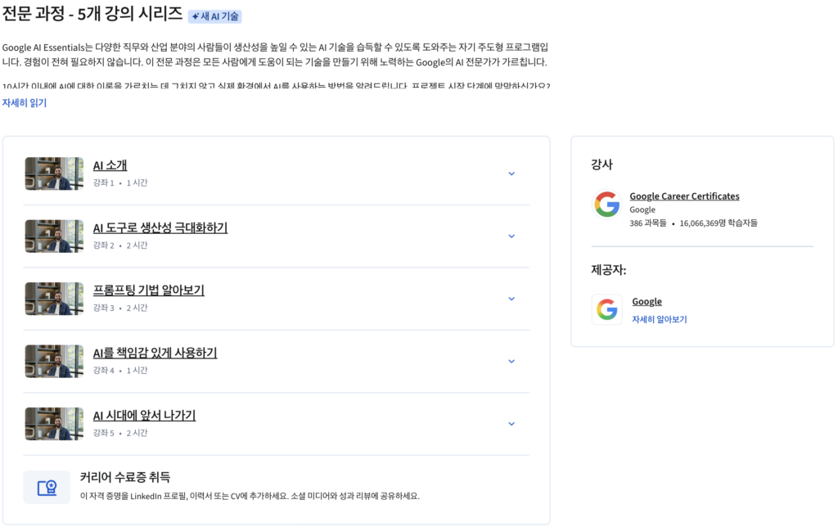Expand the AI를 책임감 있게 사용하기 chevron

coord(511,362)
